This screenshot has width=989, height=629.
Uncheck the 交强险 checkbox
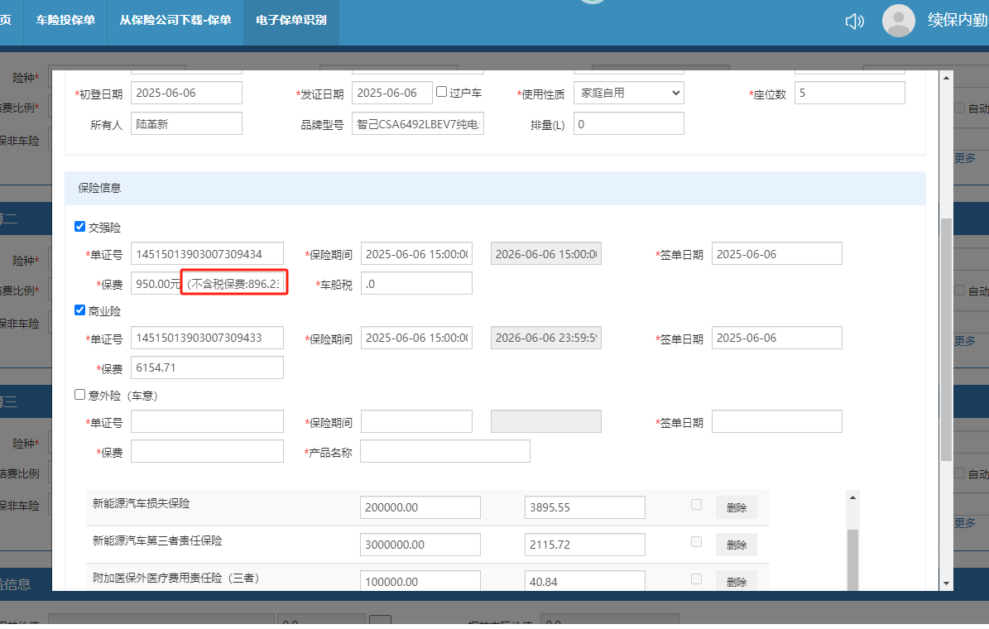pos(80,227)
